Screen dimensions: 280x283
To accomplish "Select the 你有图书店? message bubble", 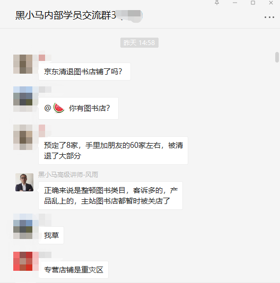I will pos(78,108).
